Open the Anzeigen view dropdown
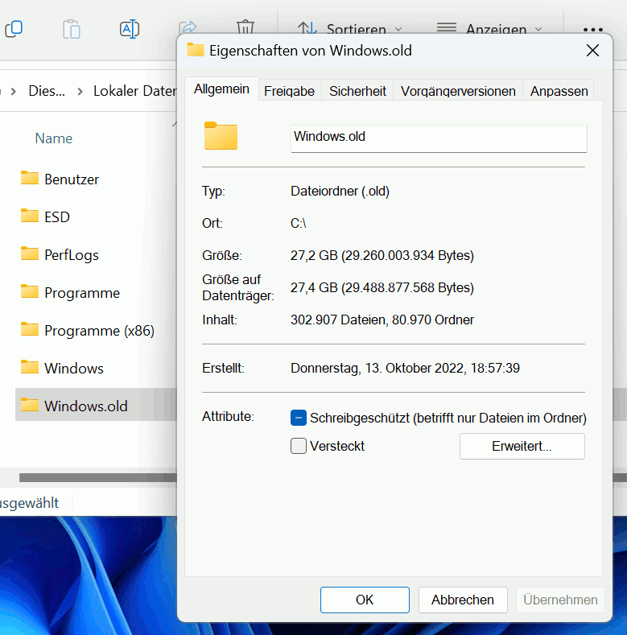The height and width of the screenshot is (635, 627). coord(489,29)
